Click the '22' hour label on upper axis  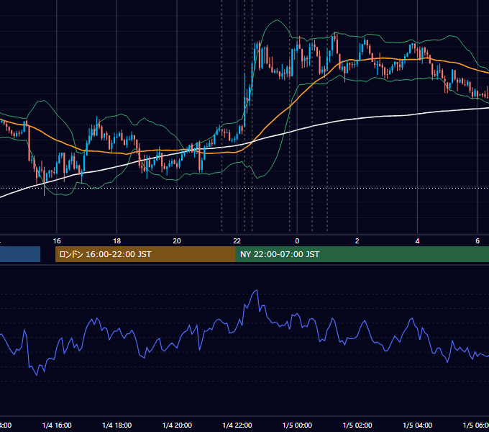237,241
